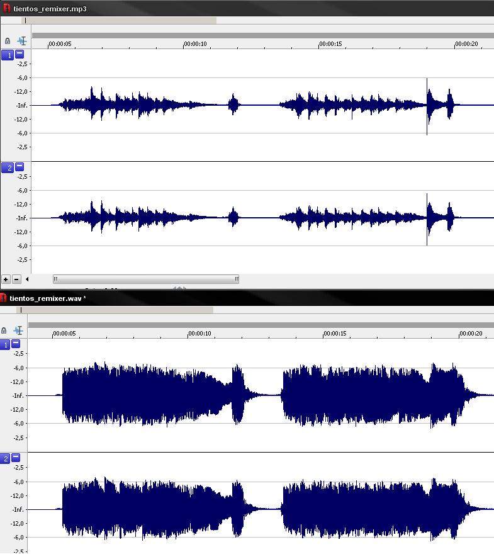
Task: Click the 00:00:15 mark on the wav time ruler
Action: (x=324, y=334)
